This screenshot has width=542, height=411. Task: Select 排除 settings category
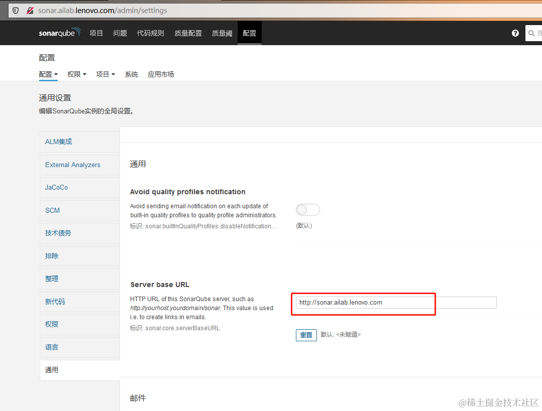(x=80, y=256)
